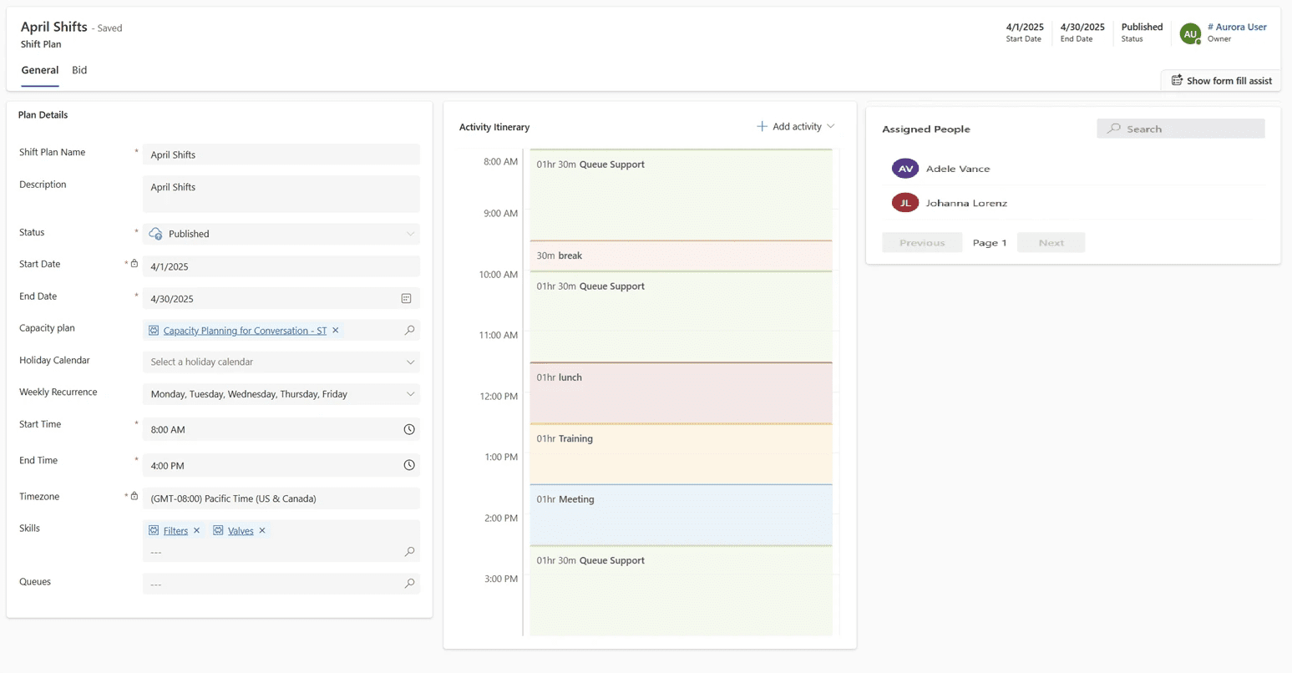Open the Filters skill link
This screenshot has height=673, width=1292.
click(175, 530)
